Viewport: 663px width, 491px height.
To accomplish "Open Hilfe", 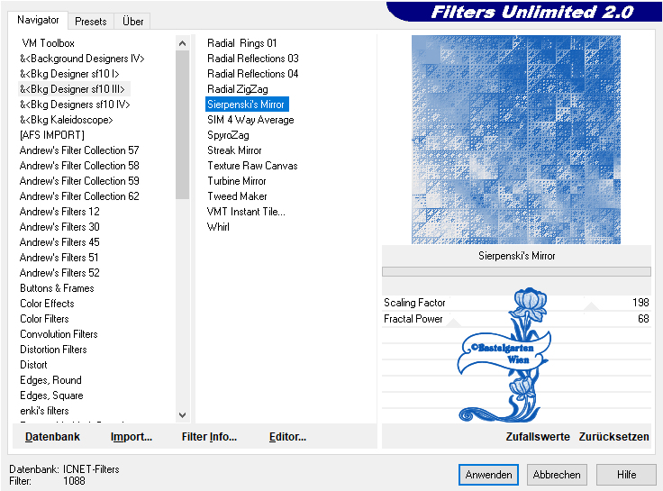I will point(626,475).
